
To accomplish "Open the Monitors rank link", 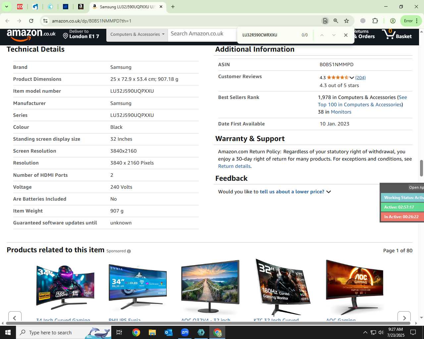I will [341, 112].
